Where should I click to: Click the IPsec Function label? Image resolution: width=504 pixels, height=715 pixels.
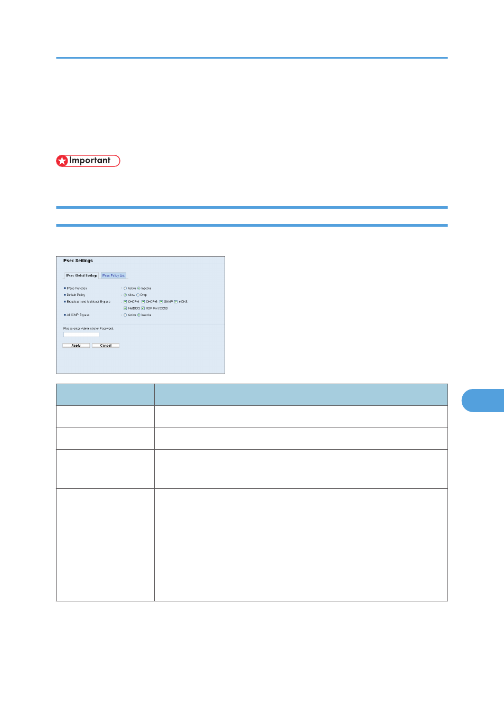pyautogui.click(x=77, y=289)
